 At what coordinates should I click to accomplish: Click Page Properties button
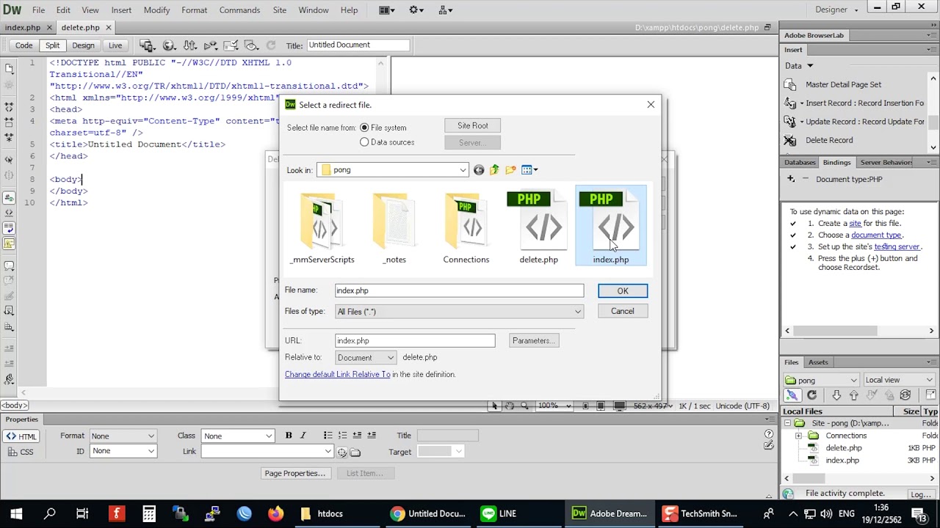(295, 474)
